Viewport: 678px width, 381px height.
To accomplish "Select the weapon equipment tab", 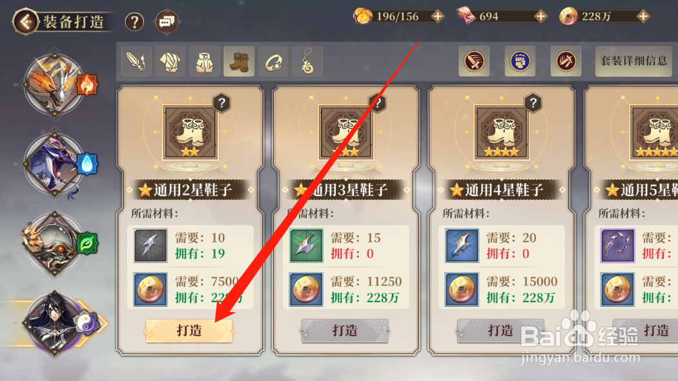I will tap(136, 62).
